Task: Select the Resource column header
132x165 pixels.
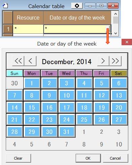Action: (28, 18)
